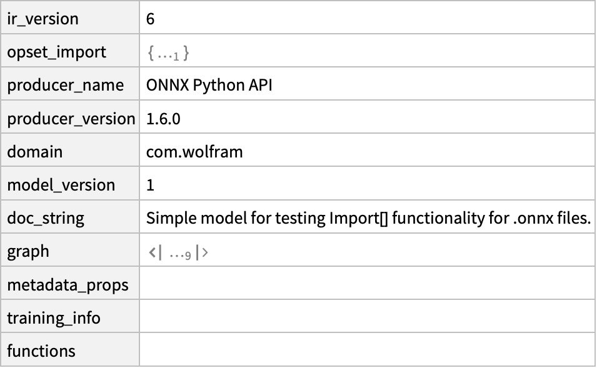This screenshot has height=368, width=597.
Task: Click the graph key label
Action: (28, 252)
